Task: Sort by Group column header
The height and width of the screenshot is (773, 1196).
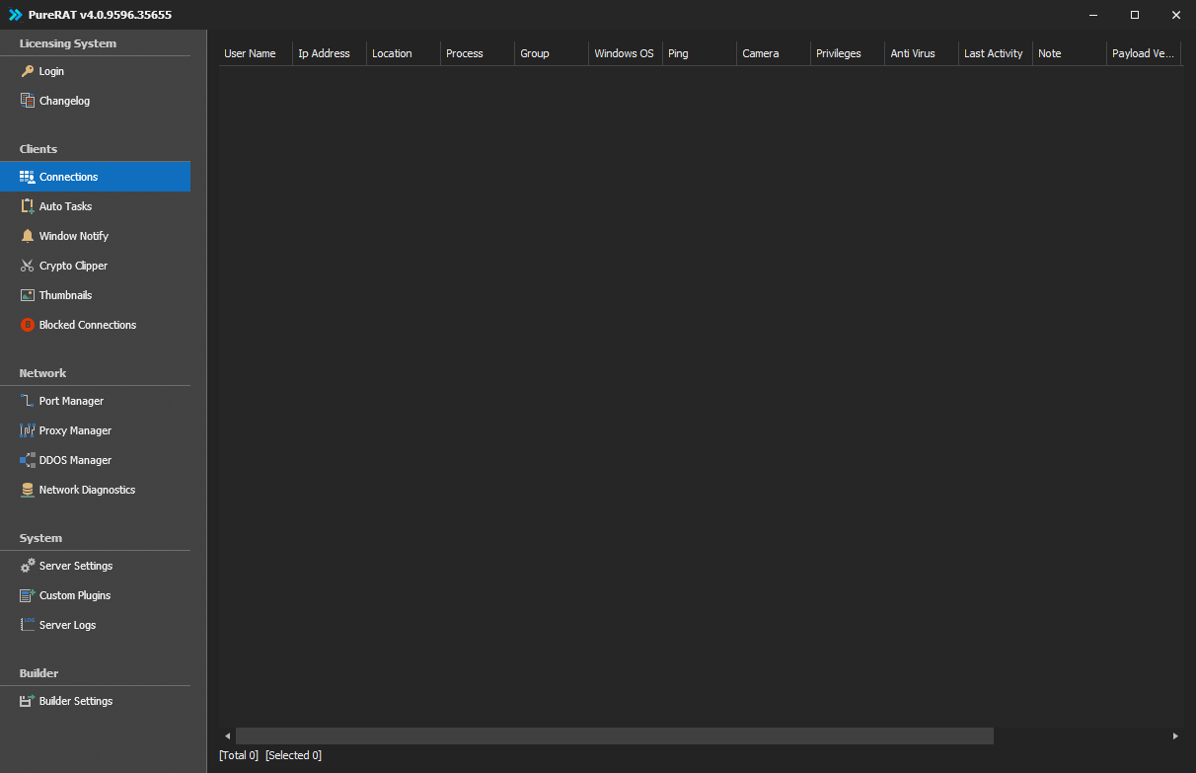Action: click(x=552, y=53)
